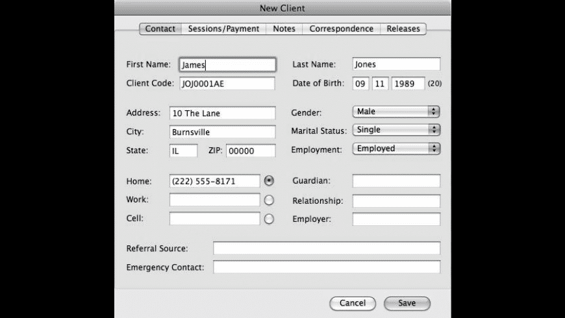565x318 pixels.
Task: Click the City field containing Burnsville
Action: 222,132
